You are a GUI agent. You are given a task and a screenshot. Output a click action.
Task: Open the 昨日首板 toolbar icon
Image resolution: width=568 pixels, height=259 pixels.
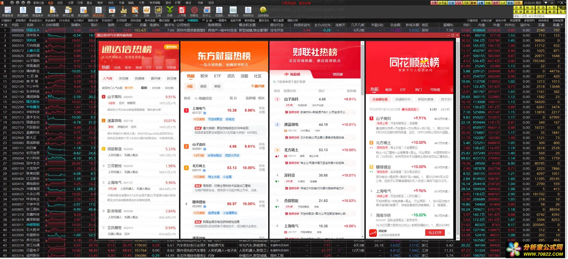point(23,12)
